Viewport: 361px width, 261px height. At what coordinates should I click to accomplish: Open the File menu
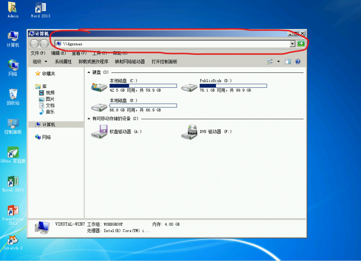(38, 53)
